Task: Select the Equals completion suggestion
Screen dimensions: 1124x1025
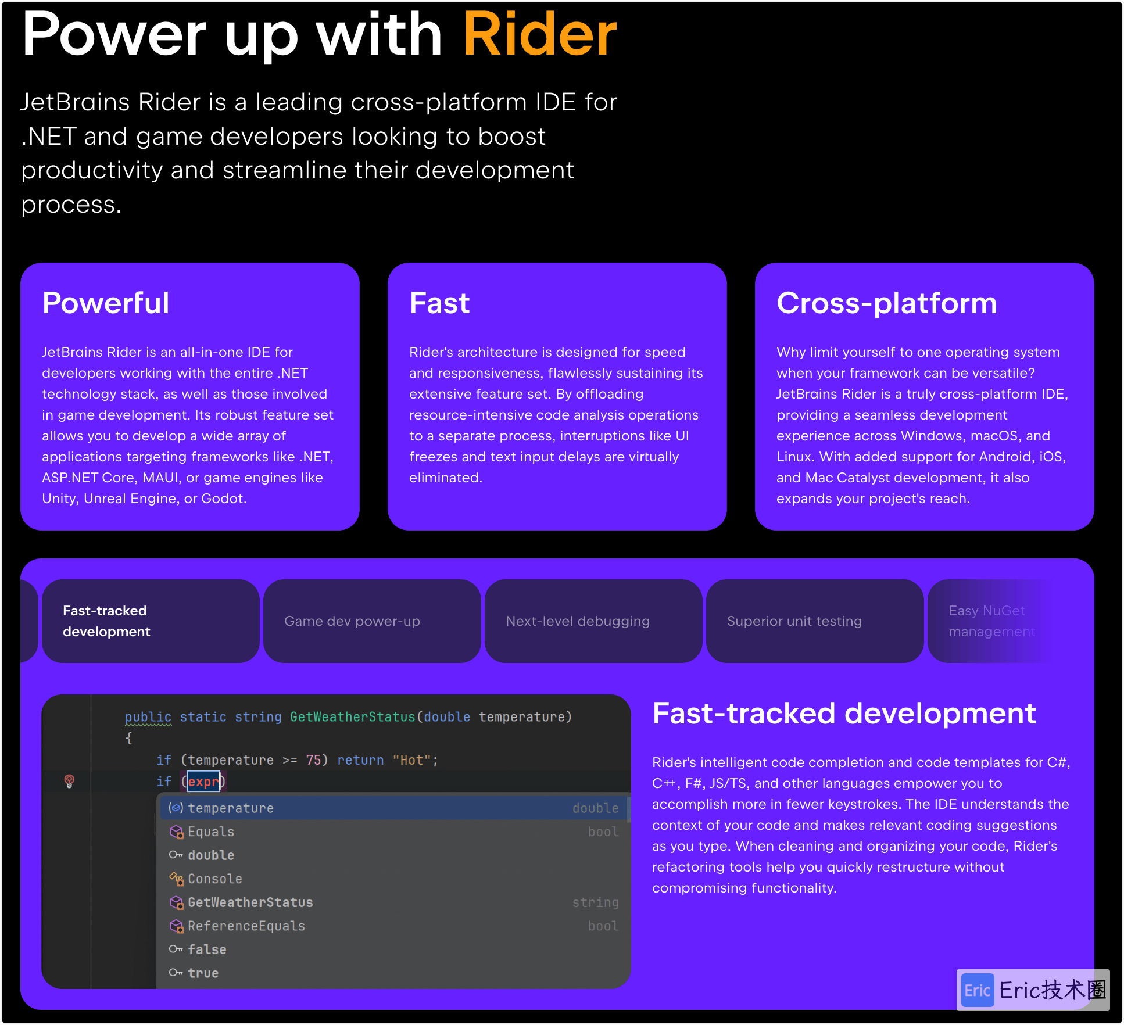Action: [393, 832]
